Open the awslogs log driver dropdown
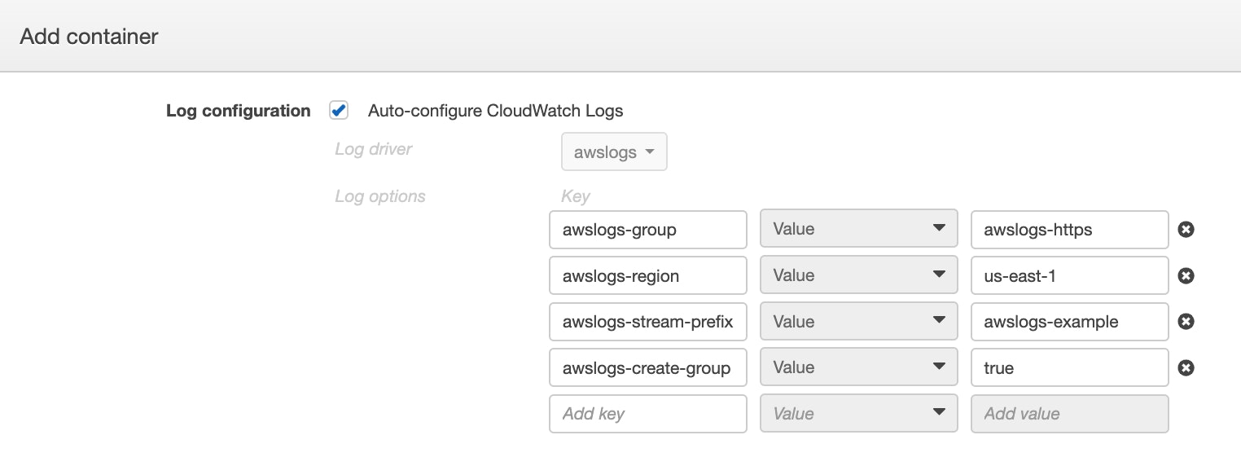The width and height of the screenshot is (1241, 457). point(614,152)
